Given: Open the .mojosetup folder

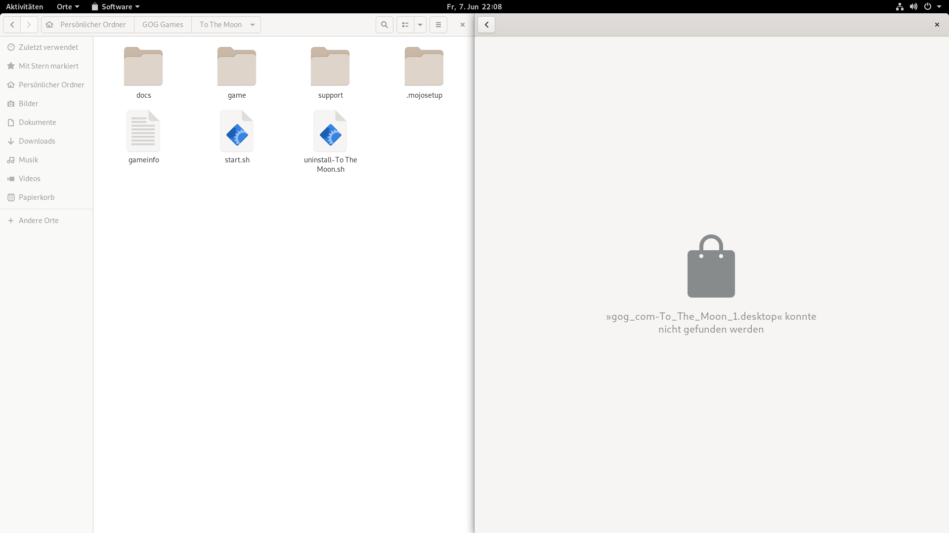Looking at the screenshot, I should pos(424,67).
